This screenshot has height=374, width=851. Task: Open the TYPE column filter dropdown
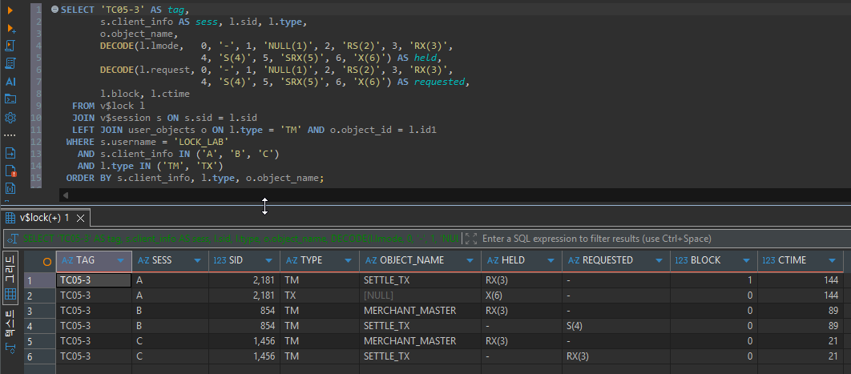(x=349, y=261)
